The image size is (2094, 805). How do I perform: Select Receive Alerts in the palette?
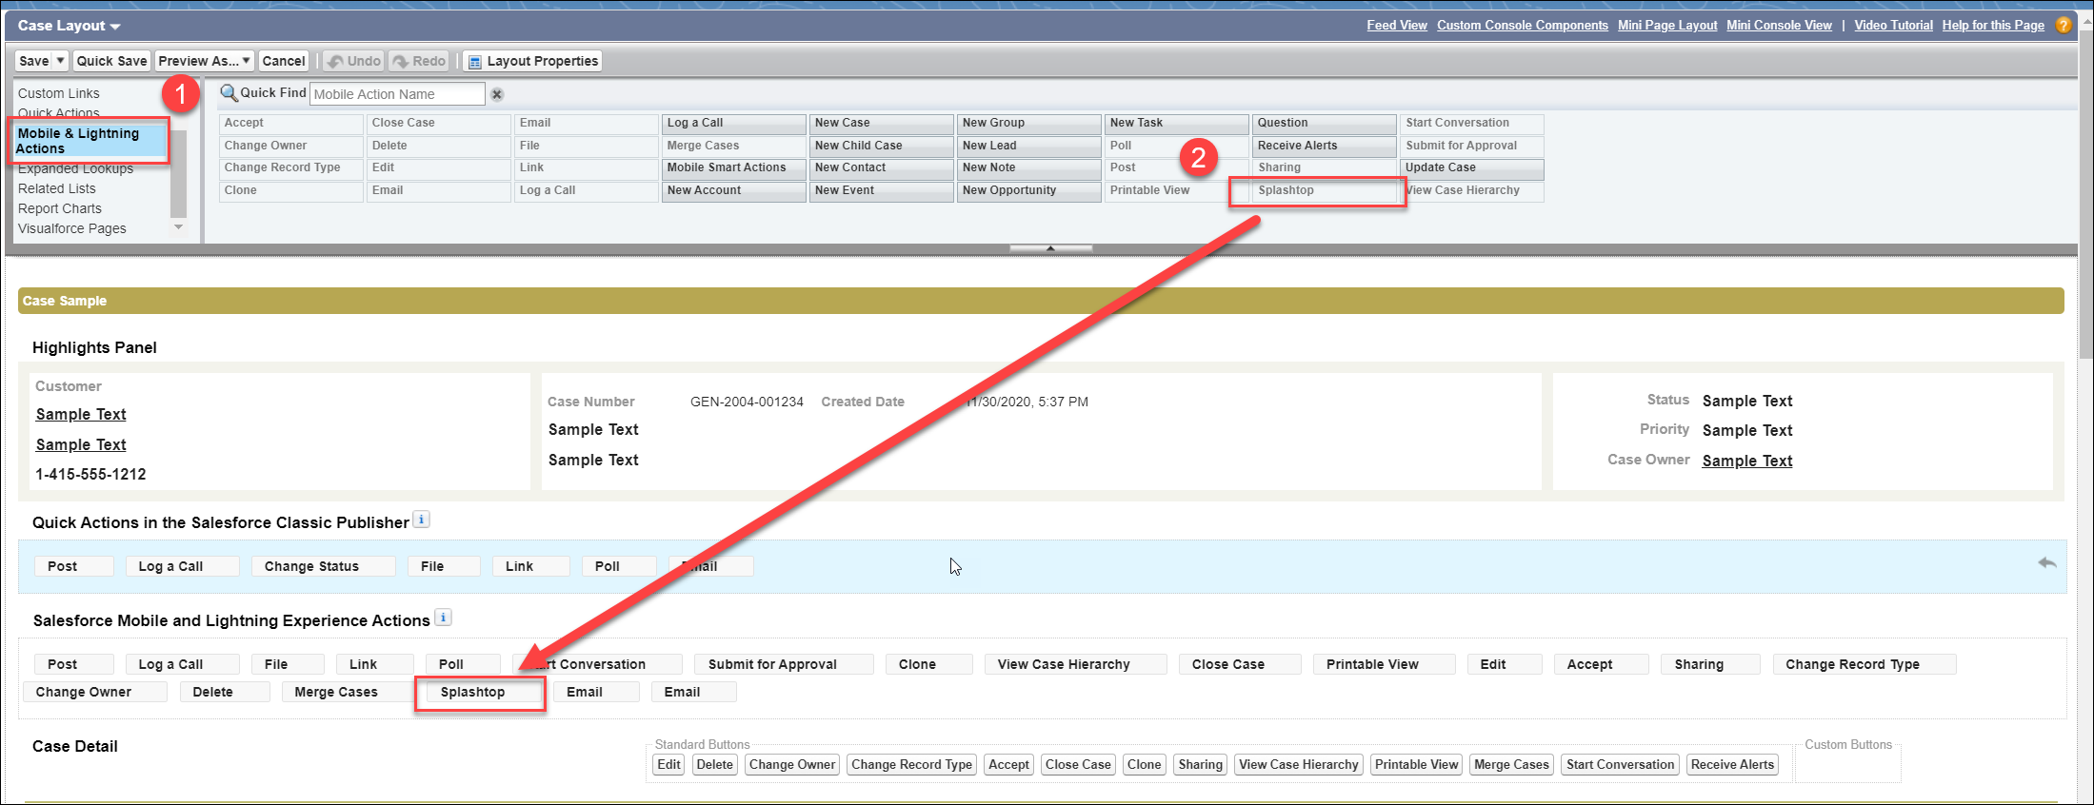[x=1325, y=146]
